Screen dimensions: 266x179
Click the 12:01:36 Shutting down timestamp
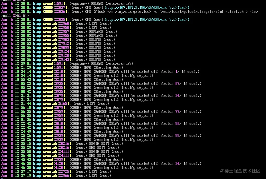(23, 120)
